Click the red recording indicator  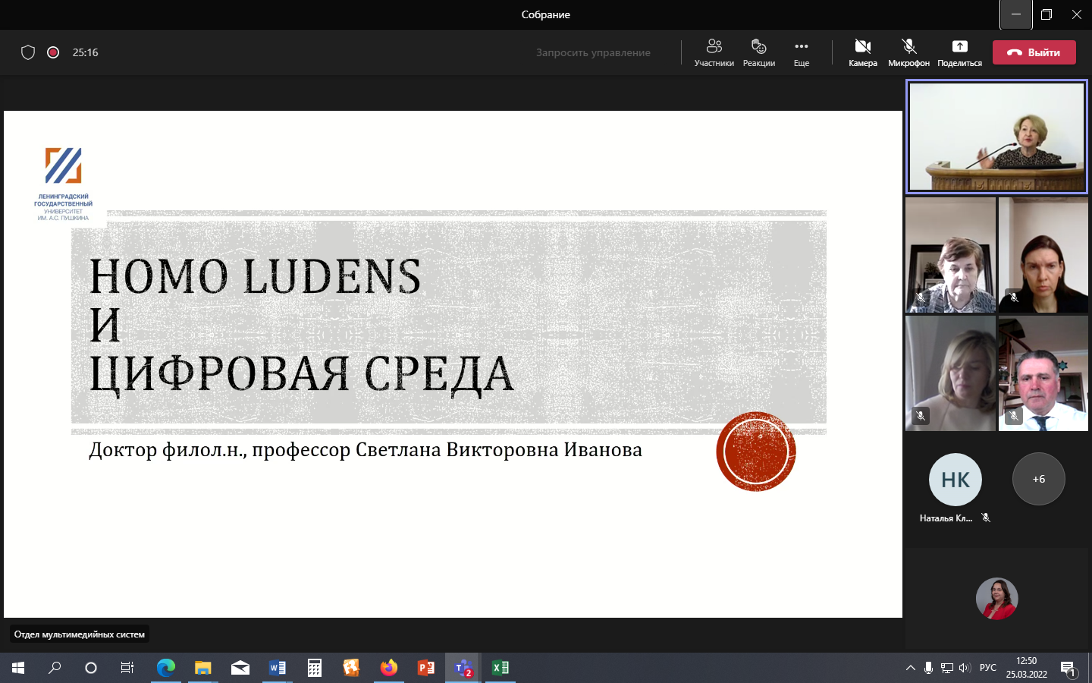pos(53,52)
